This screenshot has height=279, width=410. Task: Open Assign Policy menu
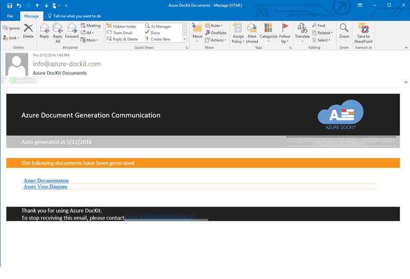click(238, 33)
